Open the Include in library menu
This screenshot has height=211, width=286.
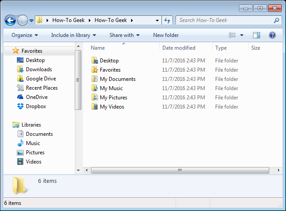(x=73, y=35)
